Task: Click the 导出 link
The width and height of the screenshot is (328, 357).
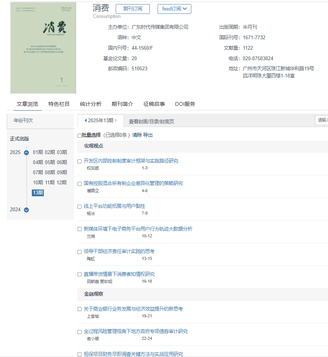Action: coord(148,135)
